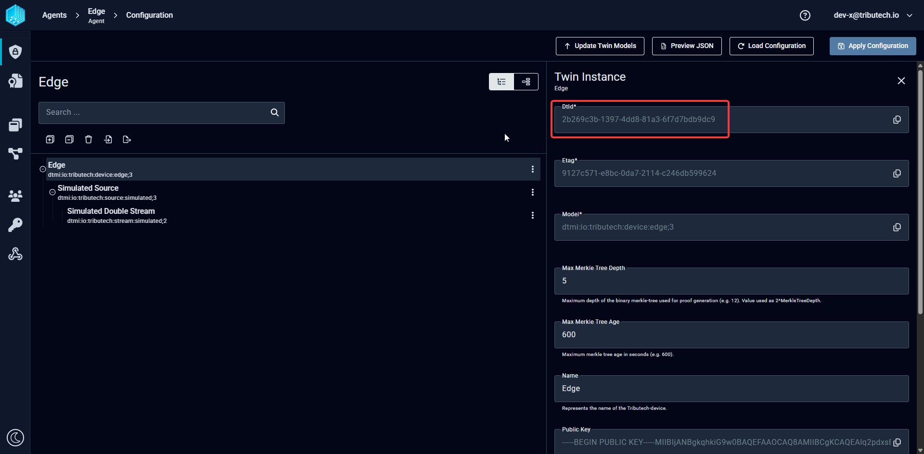Image resolution: width=924 pixels, height=454 pixels.
Task: Open the webhooks sidebar icon
Action: tap(15, 254)
